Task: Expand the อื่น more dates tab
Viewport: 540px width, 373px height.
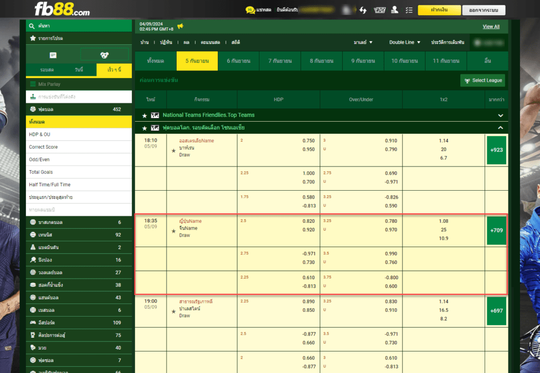Action: 487,61
